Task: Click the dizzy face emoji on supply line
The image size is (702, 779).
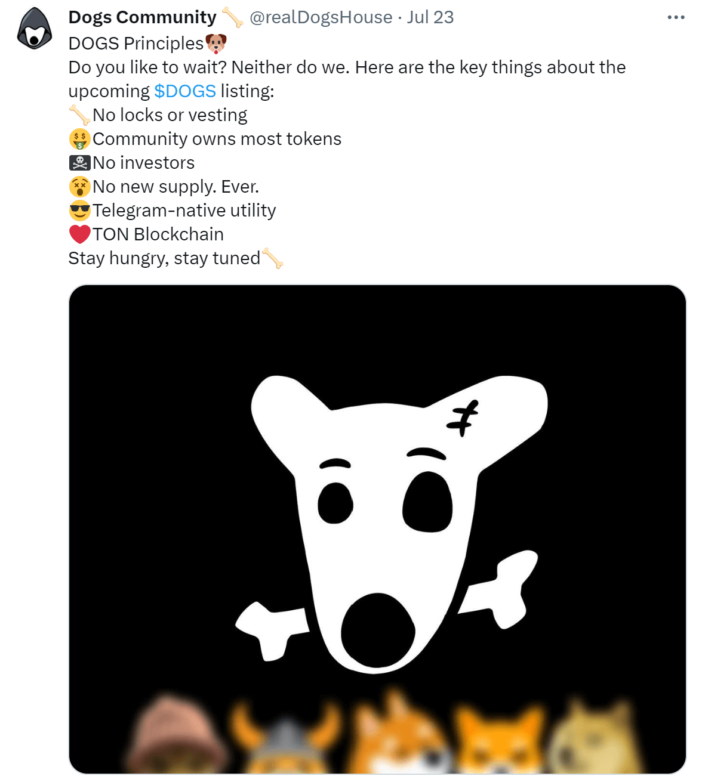Action: click(x=79, y=186)
